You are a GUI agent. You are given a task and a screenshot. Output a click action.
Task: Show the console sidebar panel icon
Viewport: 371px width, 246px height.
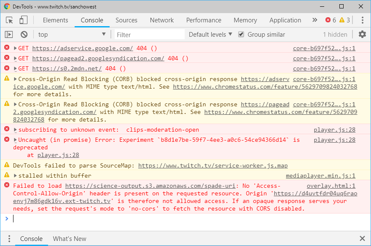click(x=9, y=35)
